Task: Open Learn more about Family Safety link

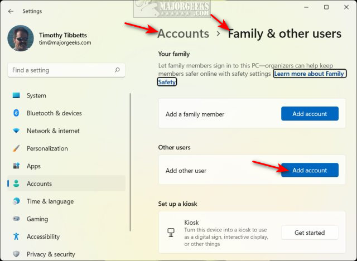Action: click(x=309, y=74)
